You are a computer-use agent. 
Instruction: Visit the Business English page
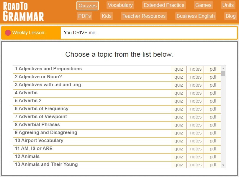coord(195,16)
